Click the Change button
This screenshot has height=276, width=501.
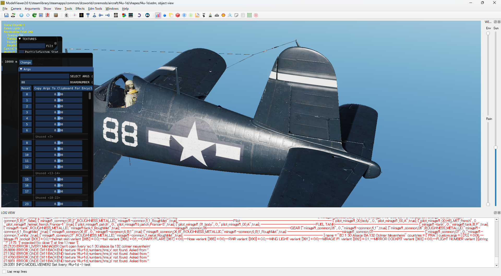pyautogui.click(x=26, y=62)
